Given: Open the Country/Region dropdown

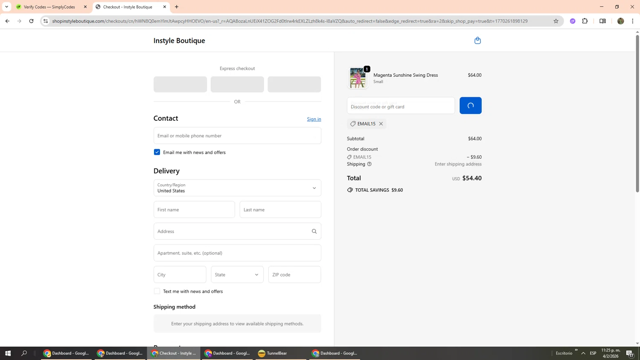Looking at the screenshot, I should coord(237,188).
